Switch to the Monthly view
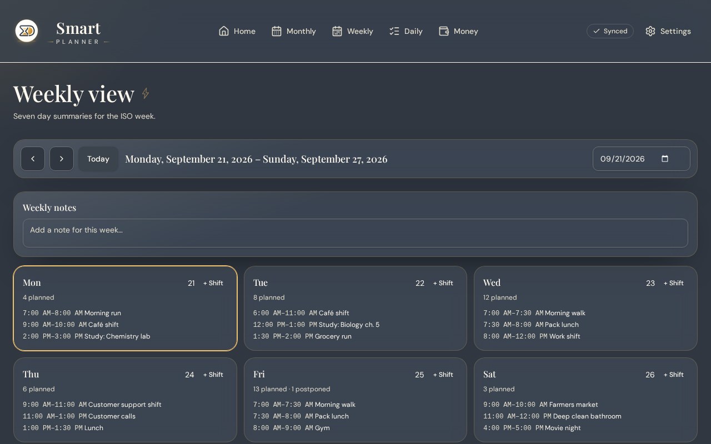 294,31
